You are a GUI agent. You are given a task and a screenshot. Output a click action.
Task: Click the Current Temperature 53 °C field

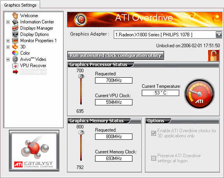[161, 93]
